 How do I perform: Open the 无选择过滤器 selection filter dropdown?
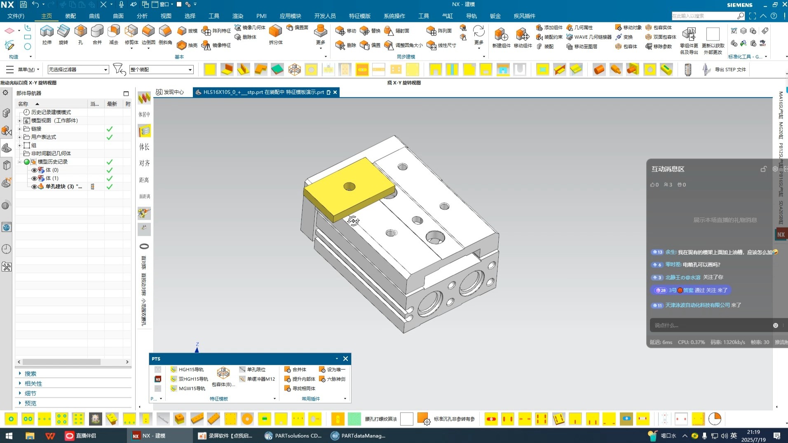click(78, 70)
